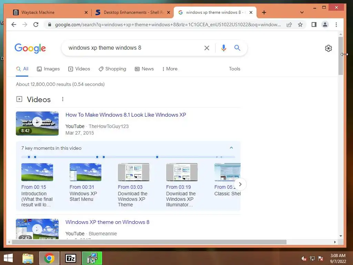Open the search Tools options
This screenshot has width=353, height=265.
coord(234,69)
